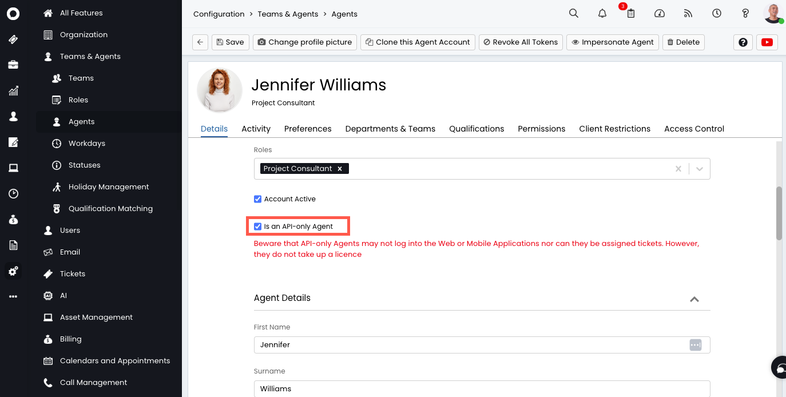This screenshot has width=786, height=397.
Task: Expand Teams & Agents in the sidebar
Action: click(x=90, y=56)
